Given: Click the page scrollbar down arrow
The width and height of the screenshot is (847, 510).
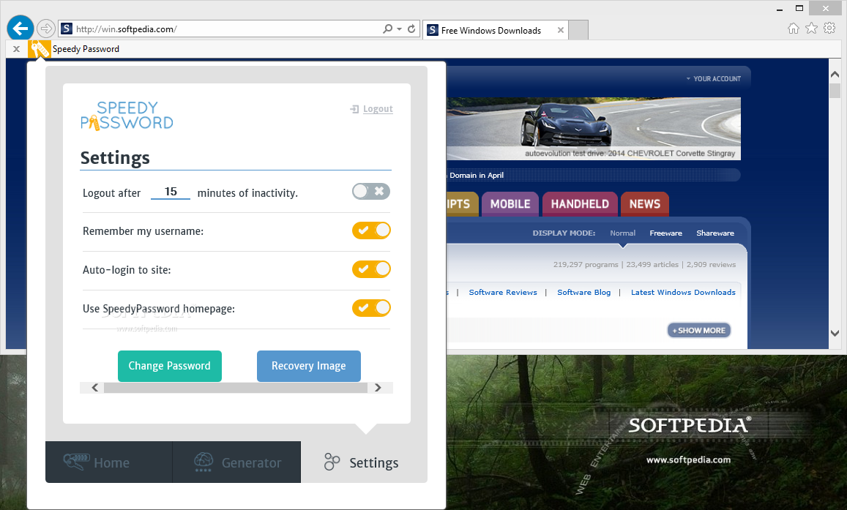Looking at the screenshot, I should pyautogui.click(x=835, y=333).
